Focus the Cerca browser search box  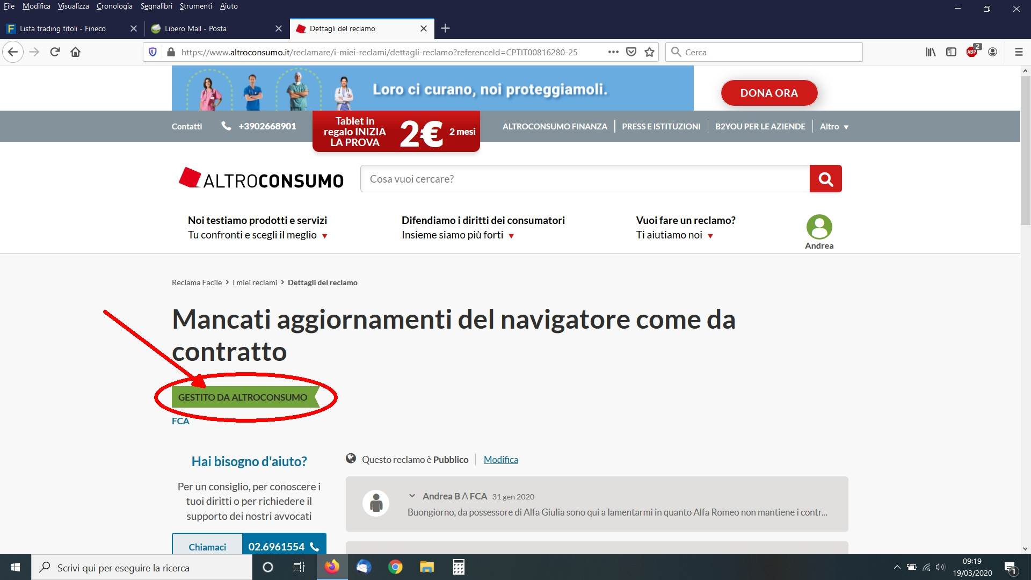coord(764,52)
